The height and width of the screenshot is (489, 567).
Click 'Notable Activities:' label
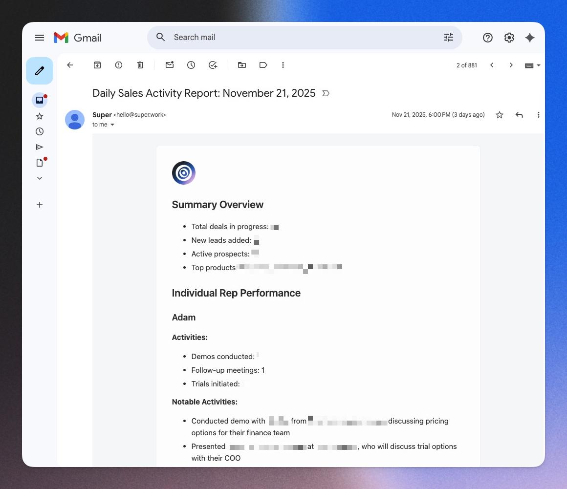[x=205, y=402]
